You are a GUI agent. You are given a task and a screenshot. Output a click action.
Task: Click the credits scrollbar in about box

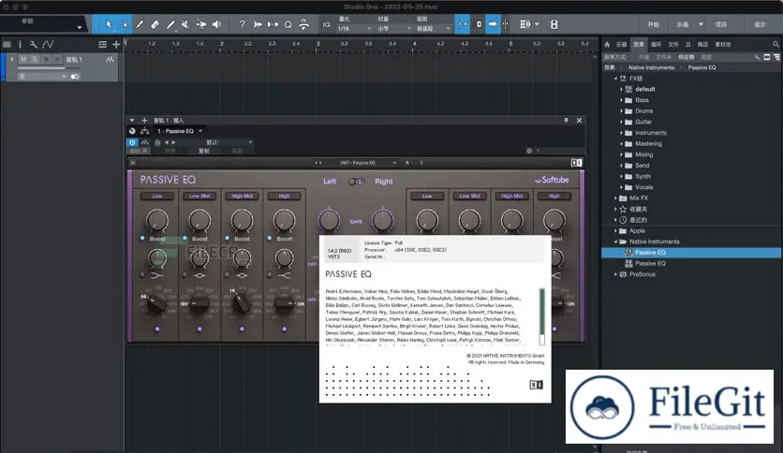[541, 316]
